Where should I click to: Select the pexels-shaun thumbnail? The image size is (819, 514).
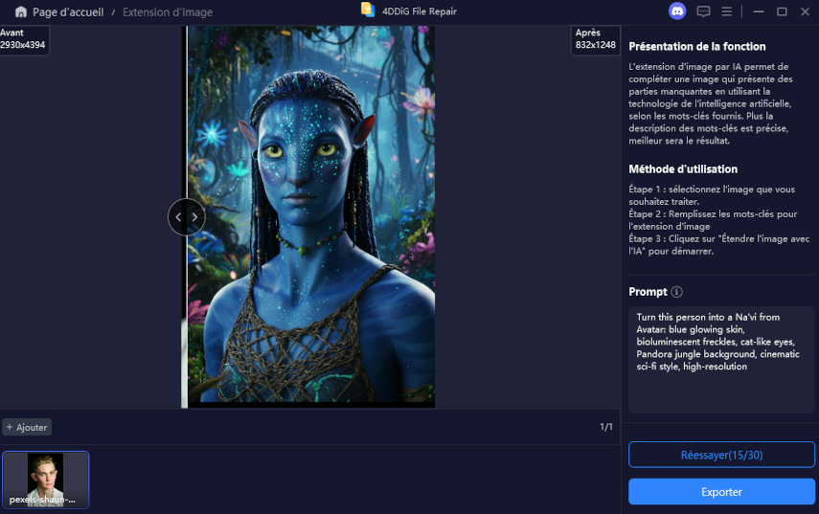click(x=46, y=480)
